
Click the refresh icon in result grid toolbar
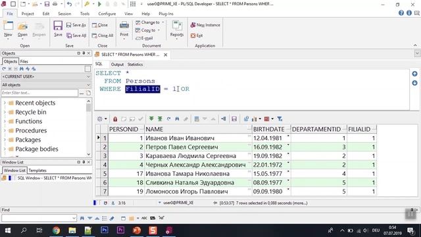tap(168, 118)
